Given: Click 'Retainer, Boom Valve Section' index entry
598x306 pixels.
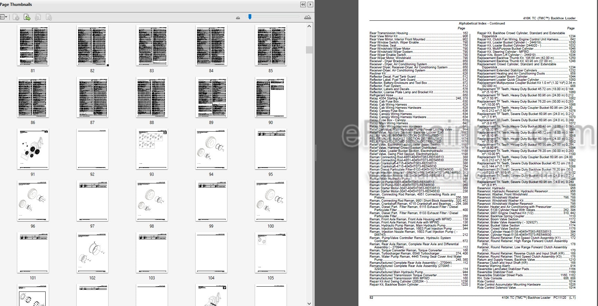Looking at the screenshot, I should [498, 219].
